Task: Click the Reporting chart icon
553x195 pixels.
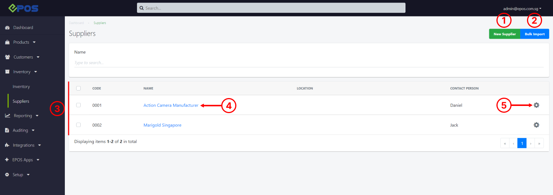Action: 7,116
